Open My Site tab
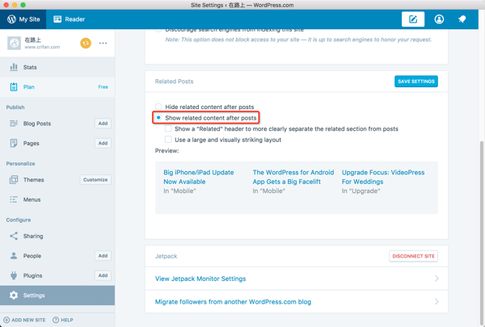 23,19
